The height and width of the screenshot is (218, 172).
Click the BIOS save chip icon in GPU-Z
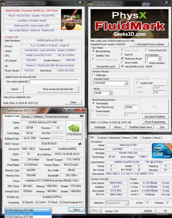click(x=80, y=144)
